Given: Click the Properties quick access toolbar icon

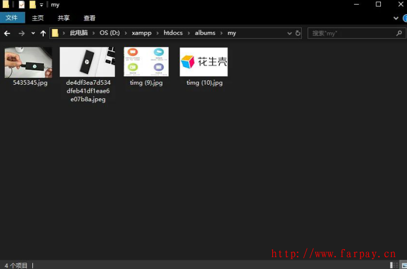Looking at the screenshot, I should click(x=22, y=5).
